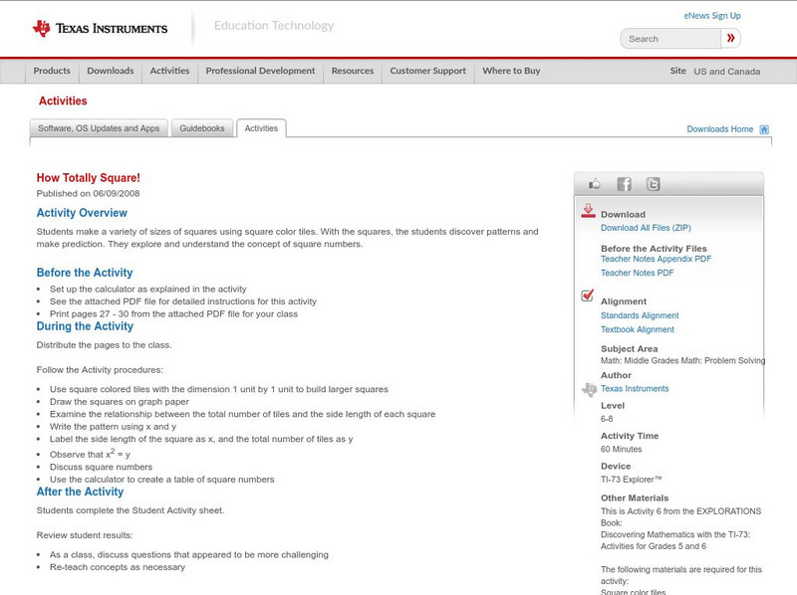Share via the Twitter icon
This screenshot has height=595, width=797.
click(x=654, y=184)
